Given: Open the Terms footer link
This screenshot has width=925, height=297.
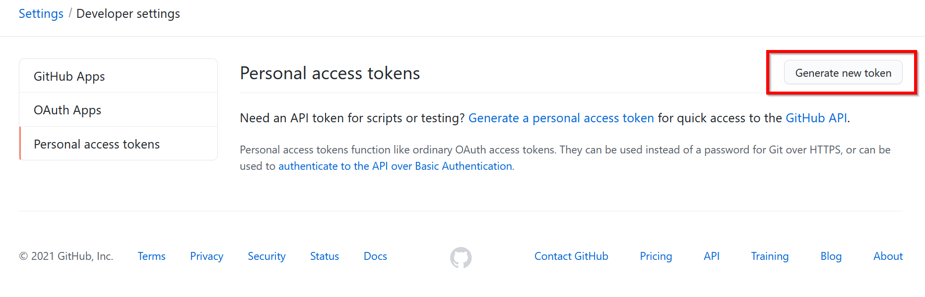Looking at the screenshot, I should pyautogui.click(x=151, y=256).
